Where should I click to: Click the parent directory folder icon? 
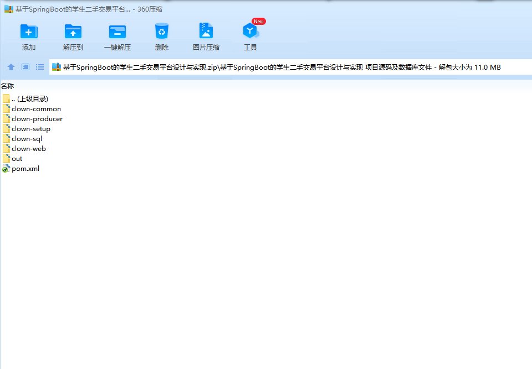coord(6,98)
